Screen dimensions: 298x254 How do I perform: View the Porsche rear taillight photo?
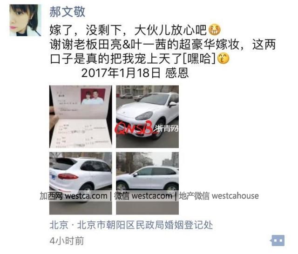(81, 183)
